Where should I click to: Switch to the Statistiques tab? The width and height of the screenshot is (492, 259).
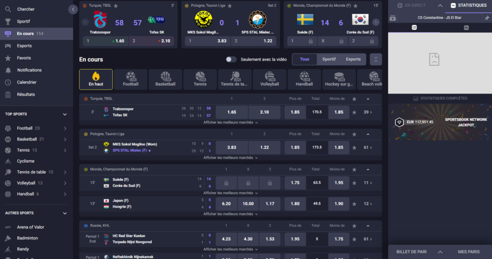[x=468, y=6]
